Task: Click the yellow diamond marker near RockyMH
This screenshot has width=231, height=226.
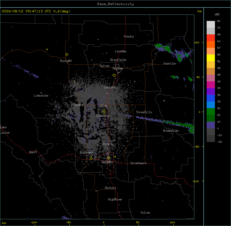Action: (x=67, y=55)
